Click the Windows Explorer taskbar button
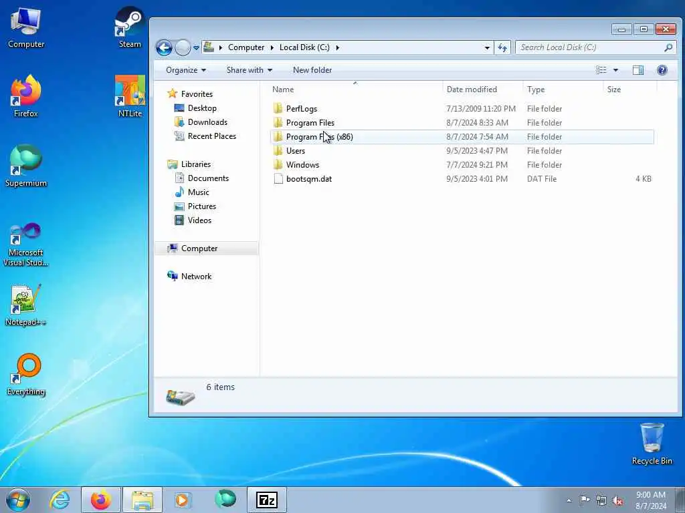Image resolution: width=685 pixels, height=513 pixels. coord(142,500)
